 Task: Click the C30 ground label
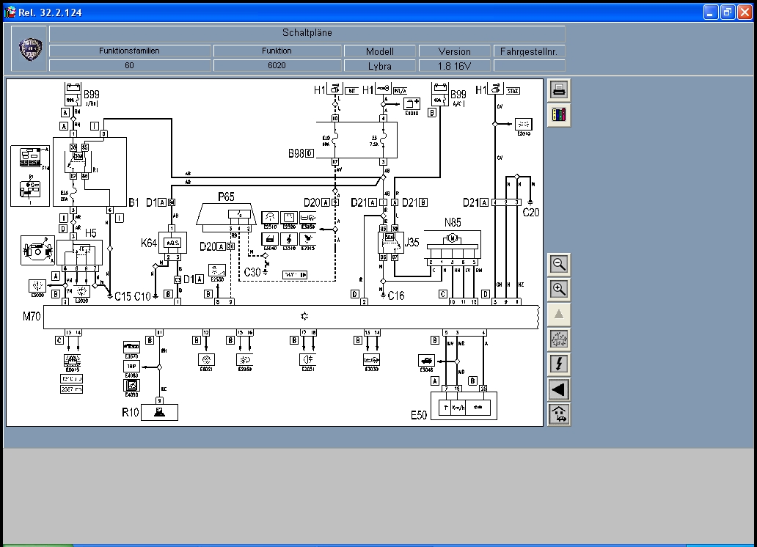252,272
